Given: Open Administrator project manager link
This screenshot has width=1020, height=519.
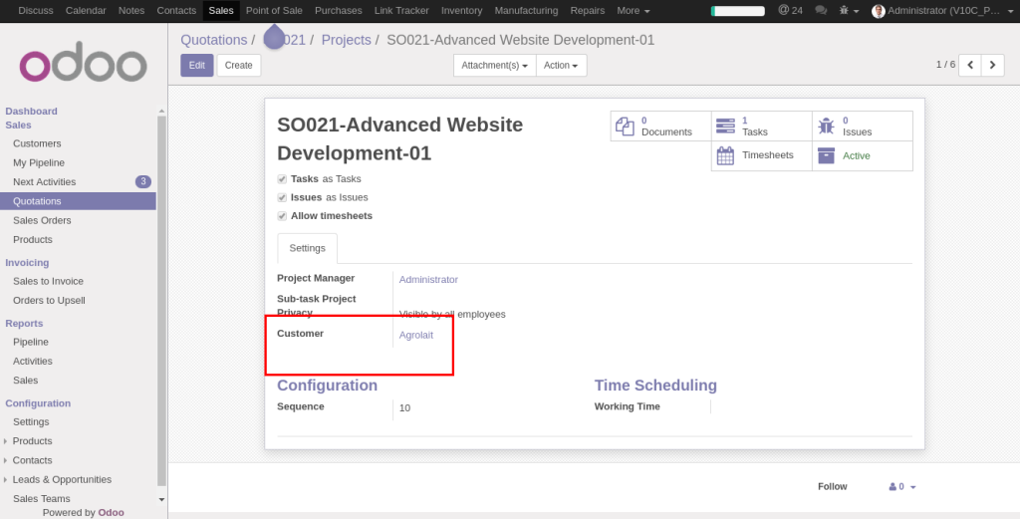Looking at the screenshot, I should coord(428,280).
